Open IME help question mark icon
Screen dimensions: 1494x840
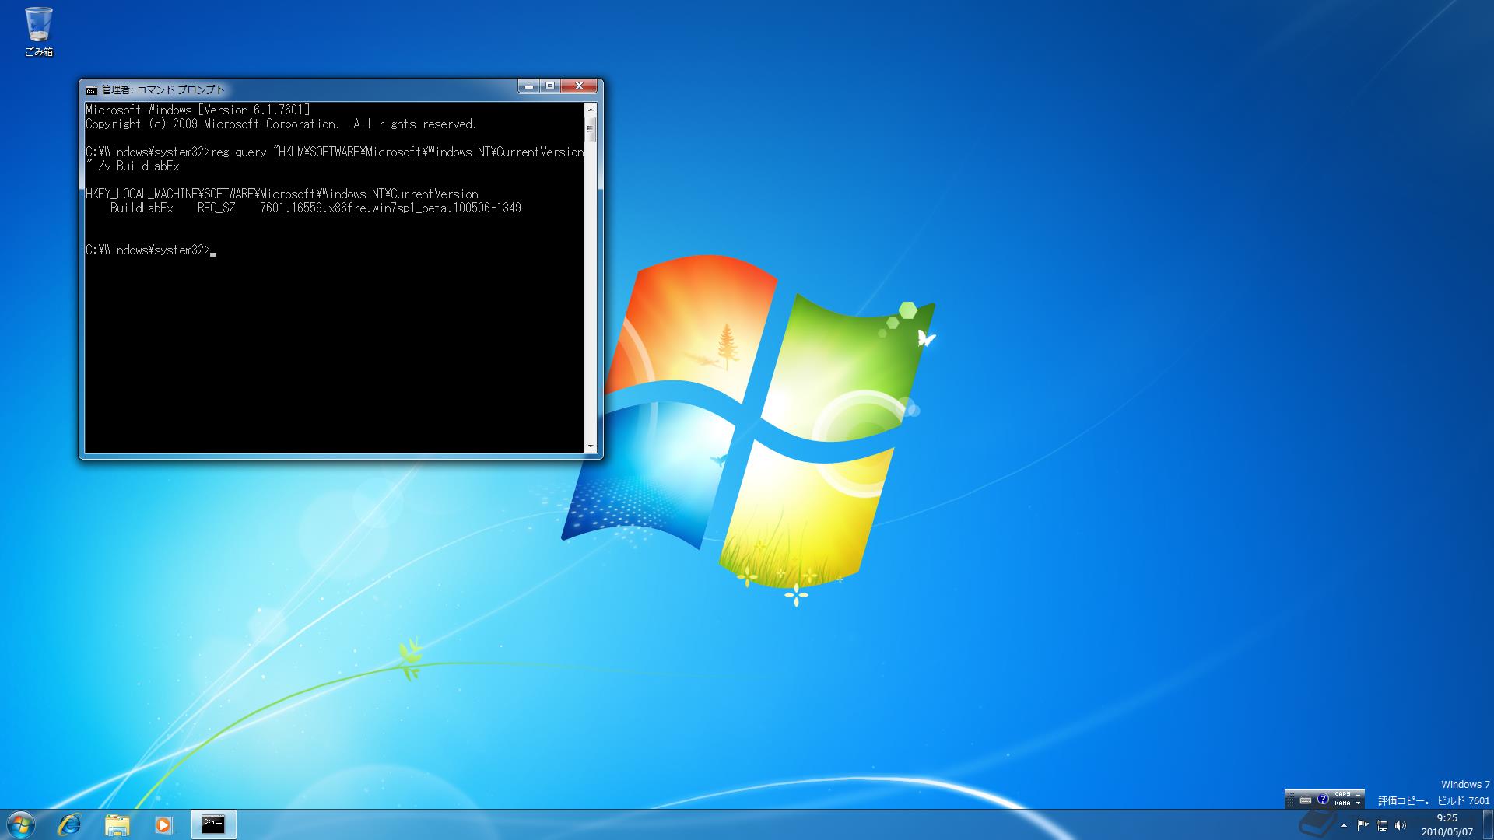pos(1323,799)
